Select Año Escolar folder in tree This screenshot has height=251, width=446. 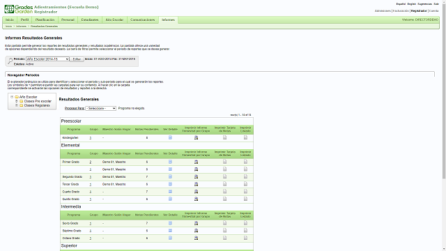(x=28, y=97)
